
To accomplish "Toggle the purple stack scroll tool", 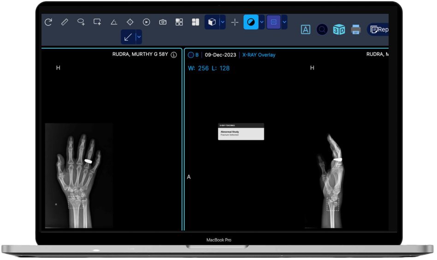I will pyautogui.click(x=274, y=22).
